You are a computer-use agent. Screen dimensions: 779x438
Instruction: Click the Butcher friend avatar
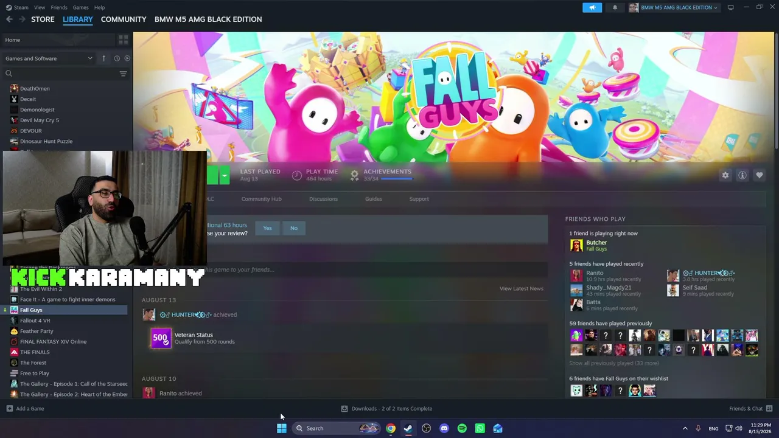[576, 245]
